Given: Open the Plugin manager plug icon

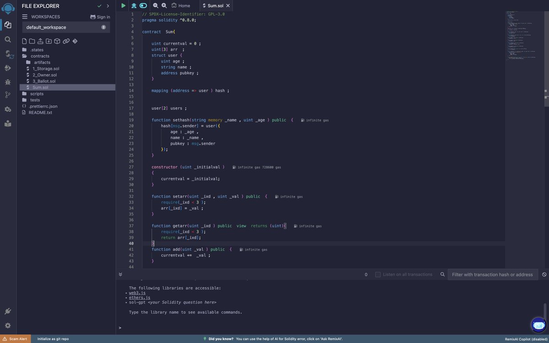Looking at the screenshot, I should click(8, 311).
